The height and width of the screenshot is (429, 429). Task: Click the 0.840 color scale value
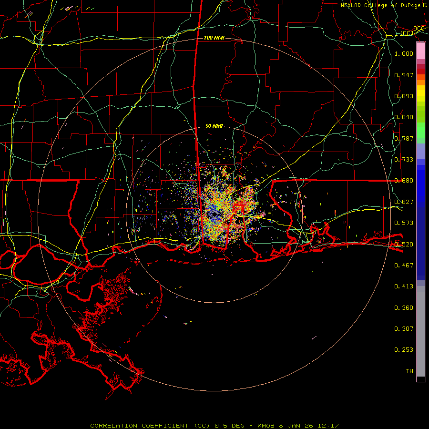coord(404,117)
